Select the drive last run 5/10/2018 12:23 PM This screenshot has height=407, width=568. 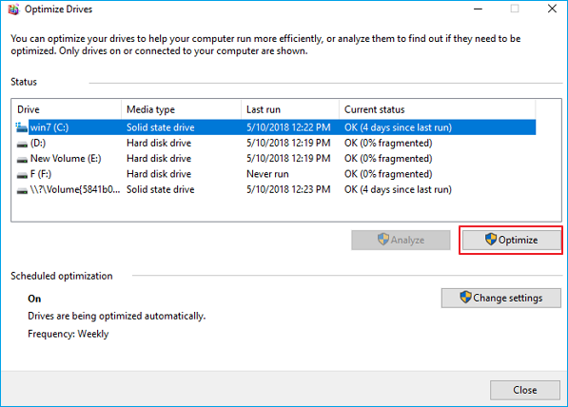point(275,190)
